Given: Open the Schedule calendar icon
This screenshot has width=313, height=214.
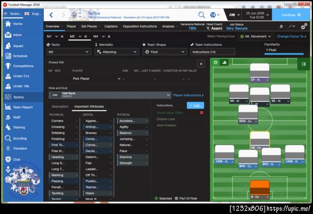Looking at the screenshot, I should point(8,56).
